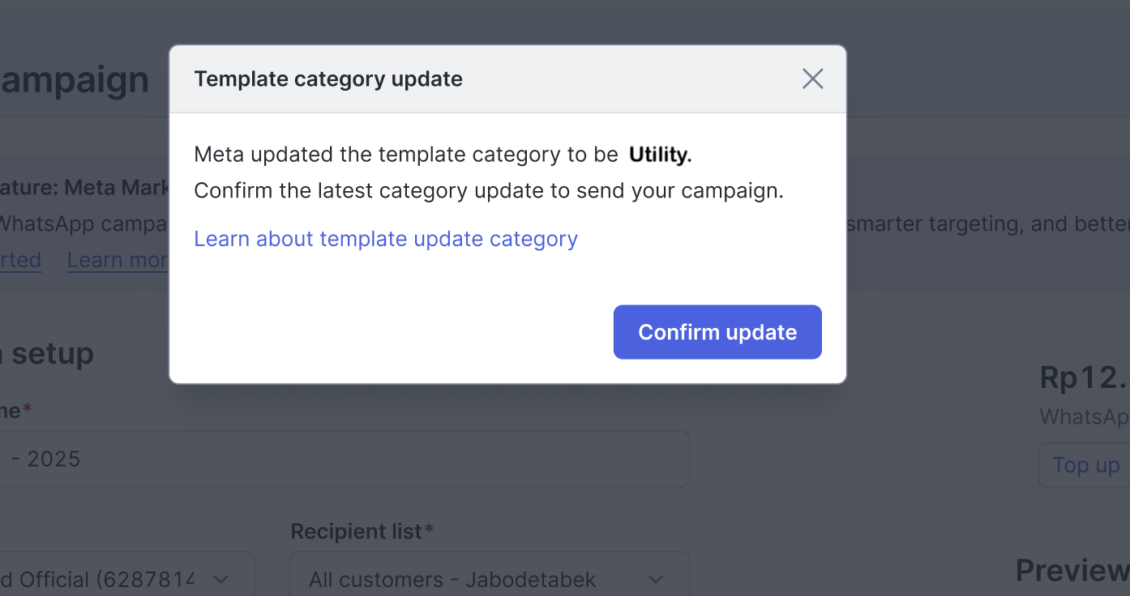Click the Rp12 balance amount
Viewport: 1130px width, 596px height.
pos(1083,377)
